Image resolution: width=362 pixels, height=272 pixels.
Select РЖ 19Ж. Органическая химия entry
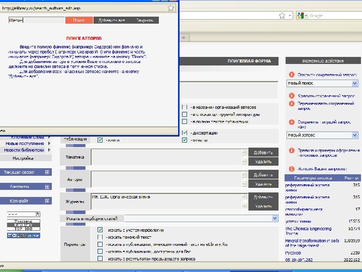pos(121,197)
